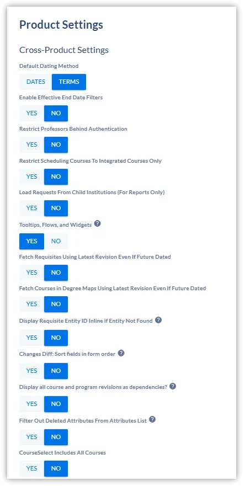Image resolution: width=245 pixels, height=486 pixels.
Task: Choose YES for Restrict Professors Behind Authentication
Action: pyautogui.click(x=31, y=145)
